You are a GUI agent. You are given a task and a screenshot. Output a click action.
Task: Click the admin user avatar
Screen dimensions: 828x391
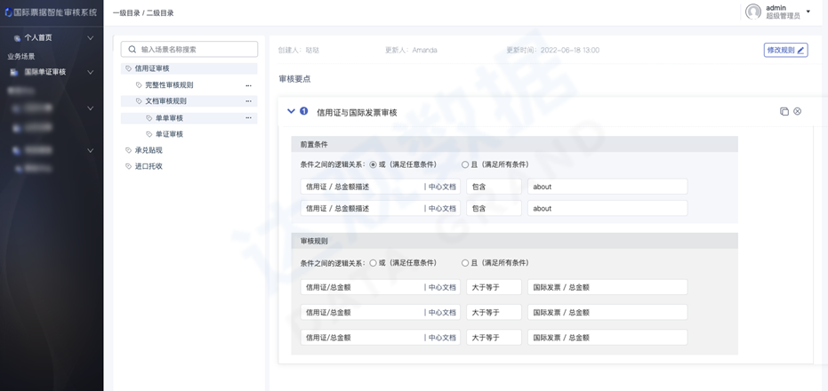[x=753, y=12]
